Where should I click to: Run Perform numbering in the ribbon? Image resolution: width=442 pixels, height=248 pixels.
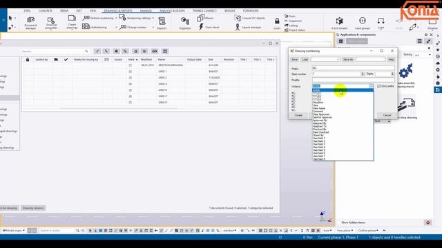click(x=98, y=18)
